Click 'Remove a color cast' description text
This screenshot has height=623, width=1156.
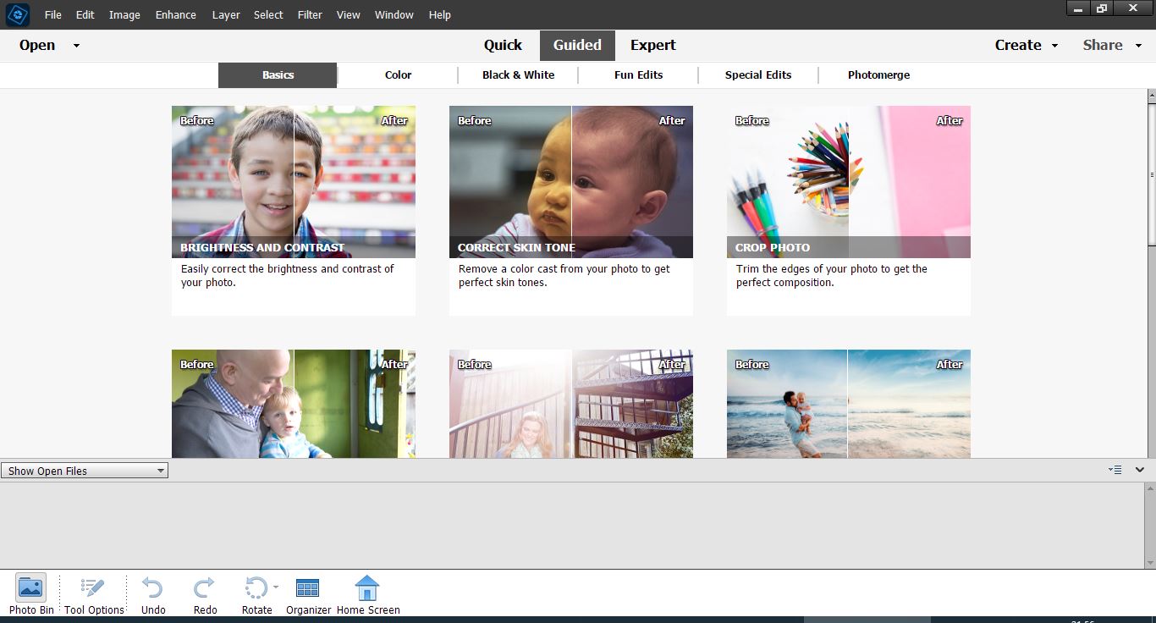click(x=564, y=276)
